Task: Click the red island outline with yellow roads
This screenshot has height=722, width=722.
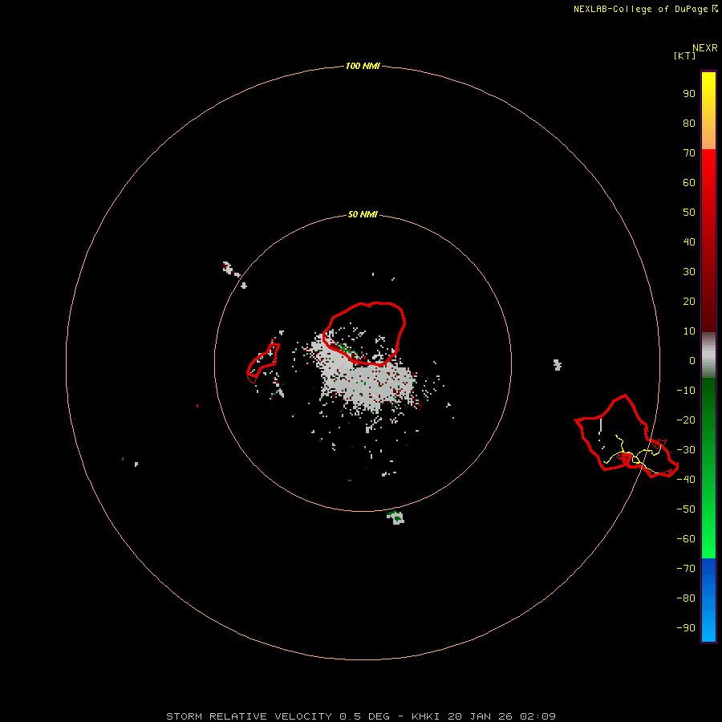Action: pos(627,436)
